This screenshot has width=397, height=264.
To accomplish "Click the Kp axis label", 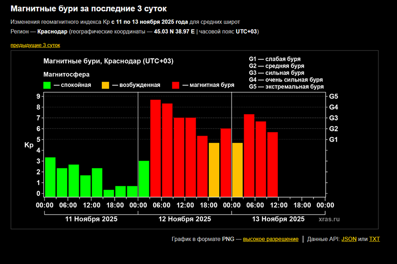I will (29, 145).
